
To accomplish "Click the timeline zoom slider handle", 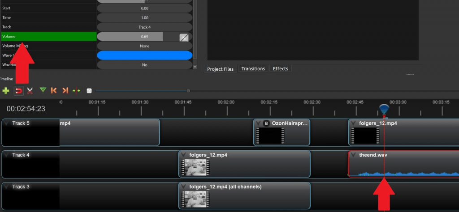I will tap(188, 91).
